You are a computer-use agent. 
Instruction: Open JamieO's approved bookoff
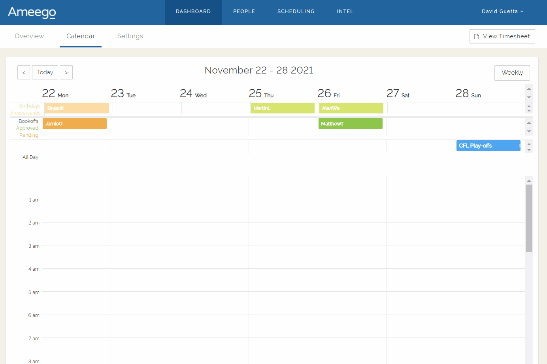click(74, 123)
